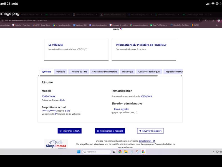Viewport: 222px width, 167px height.
Task: Click the Simplimmat logo image
Action: click(x=56, y=144)
